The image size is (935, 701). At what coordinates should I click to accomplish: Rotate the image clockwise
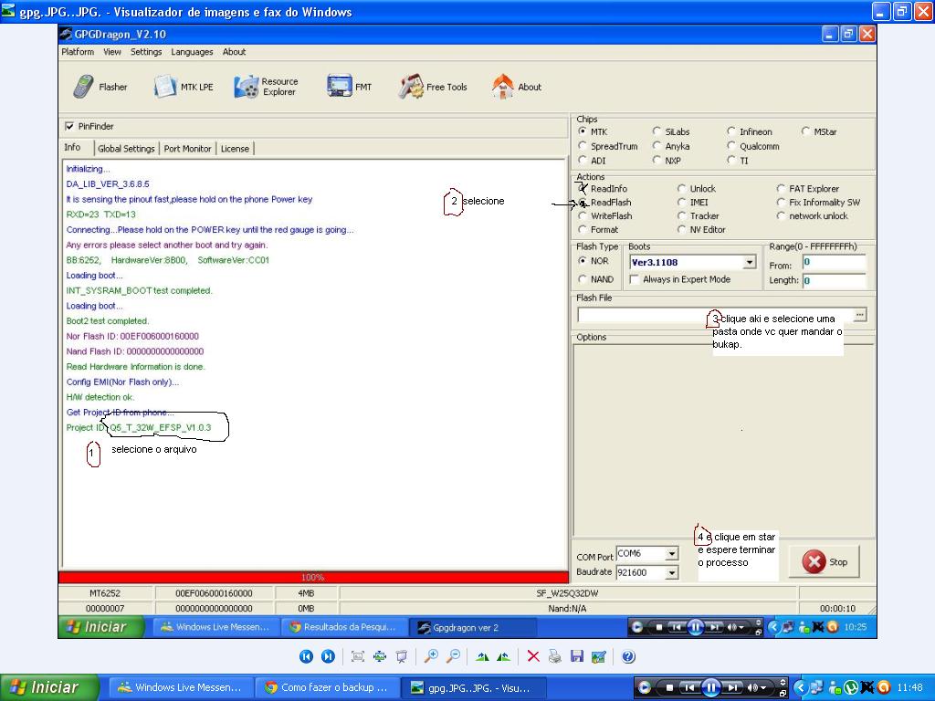click(x=482, y=656)
